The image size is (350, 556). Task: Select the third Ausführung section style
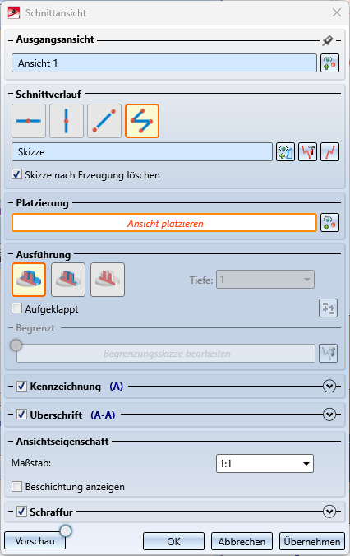click(x=108, y=280)
